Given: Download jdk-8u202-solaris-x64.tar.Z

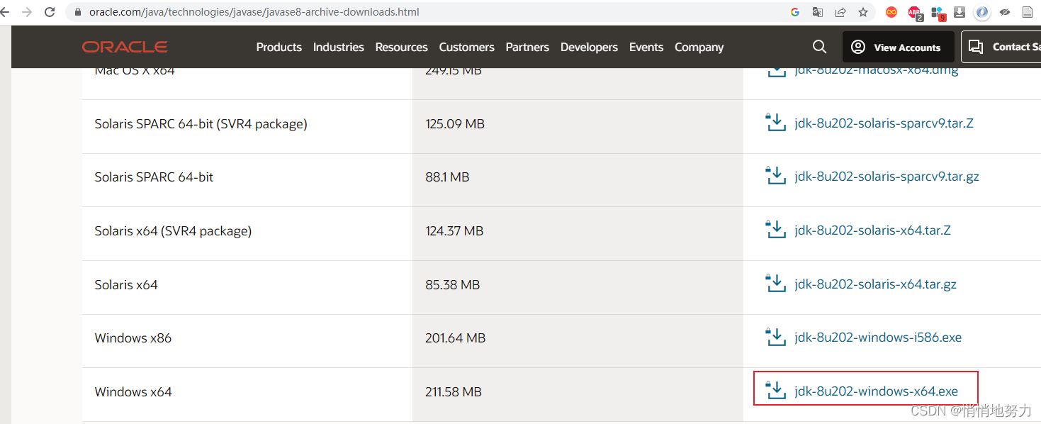Looking at the screenshot, I should [x=872, y=230].
